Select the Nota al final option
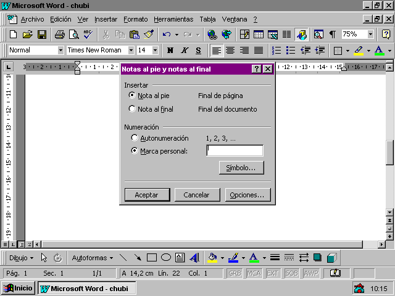 click(x=151, y=109)
